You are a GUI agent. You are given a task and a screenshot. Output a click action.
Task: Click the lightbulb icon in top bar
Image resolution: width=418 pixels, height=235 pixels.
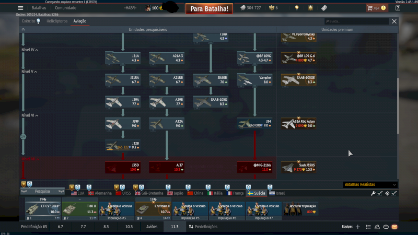[x=297, y=8]
